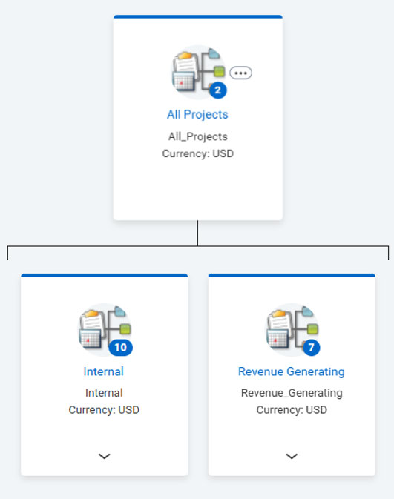Expand the Internal card chevron
This screenshot has height=499, width=394.
pyautogui.click(x=104, y=456)
